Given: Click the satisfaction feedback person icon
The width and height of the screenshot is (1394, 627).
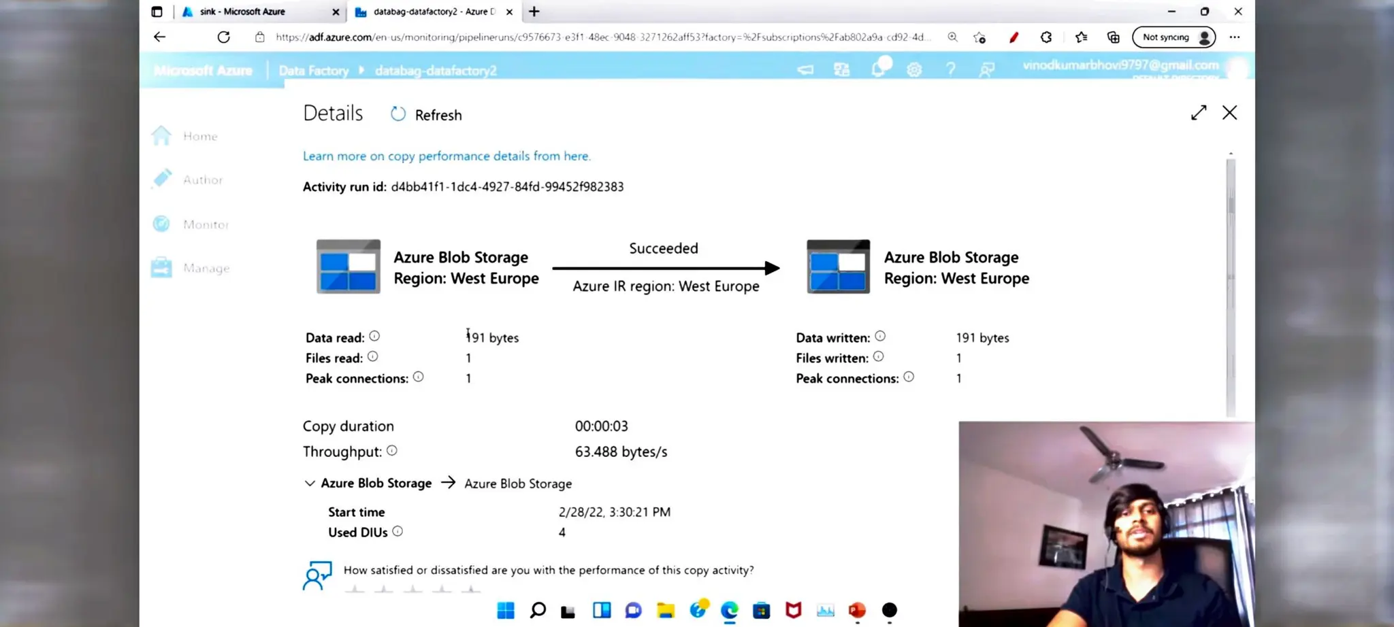Looking at the screenshot, I should click(317, 575).
